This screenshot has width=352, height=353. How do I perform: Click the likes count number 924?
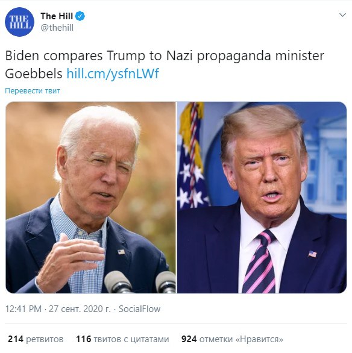tap(189, 339)
